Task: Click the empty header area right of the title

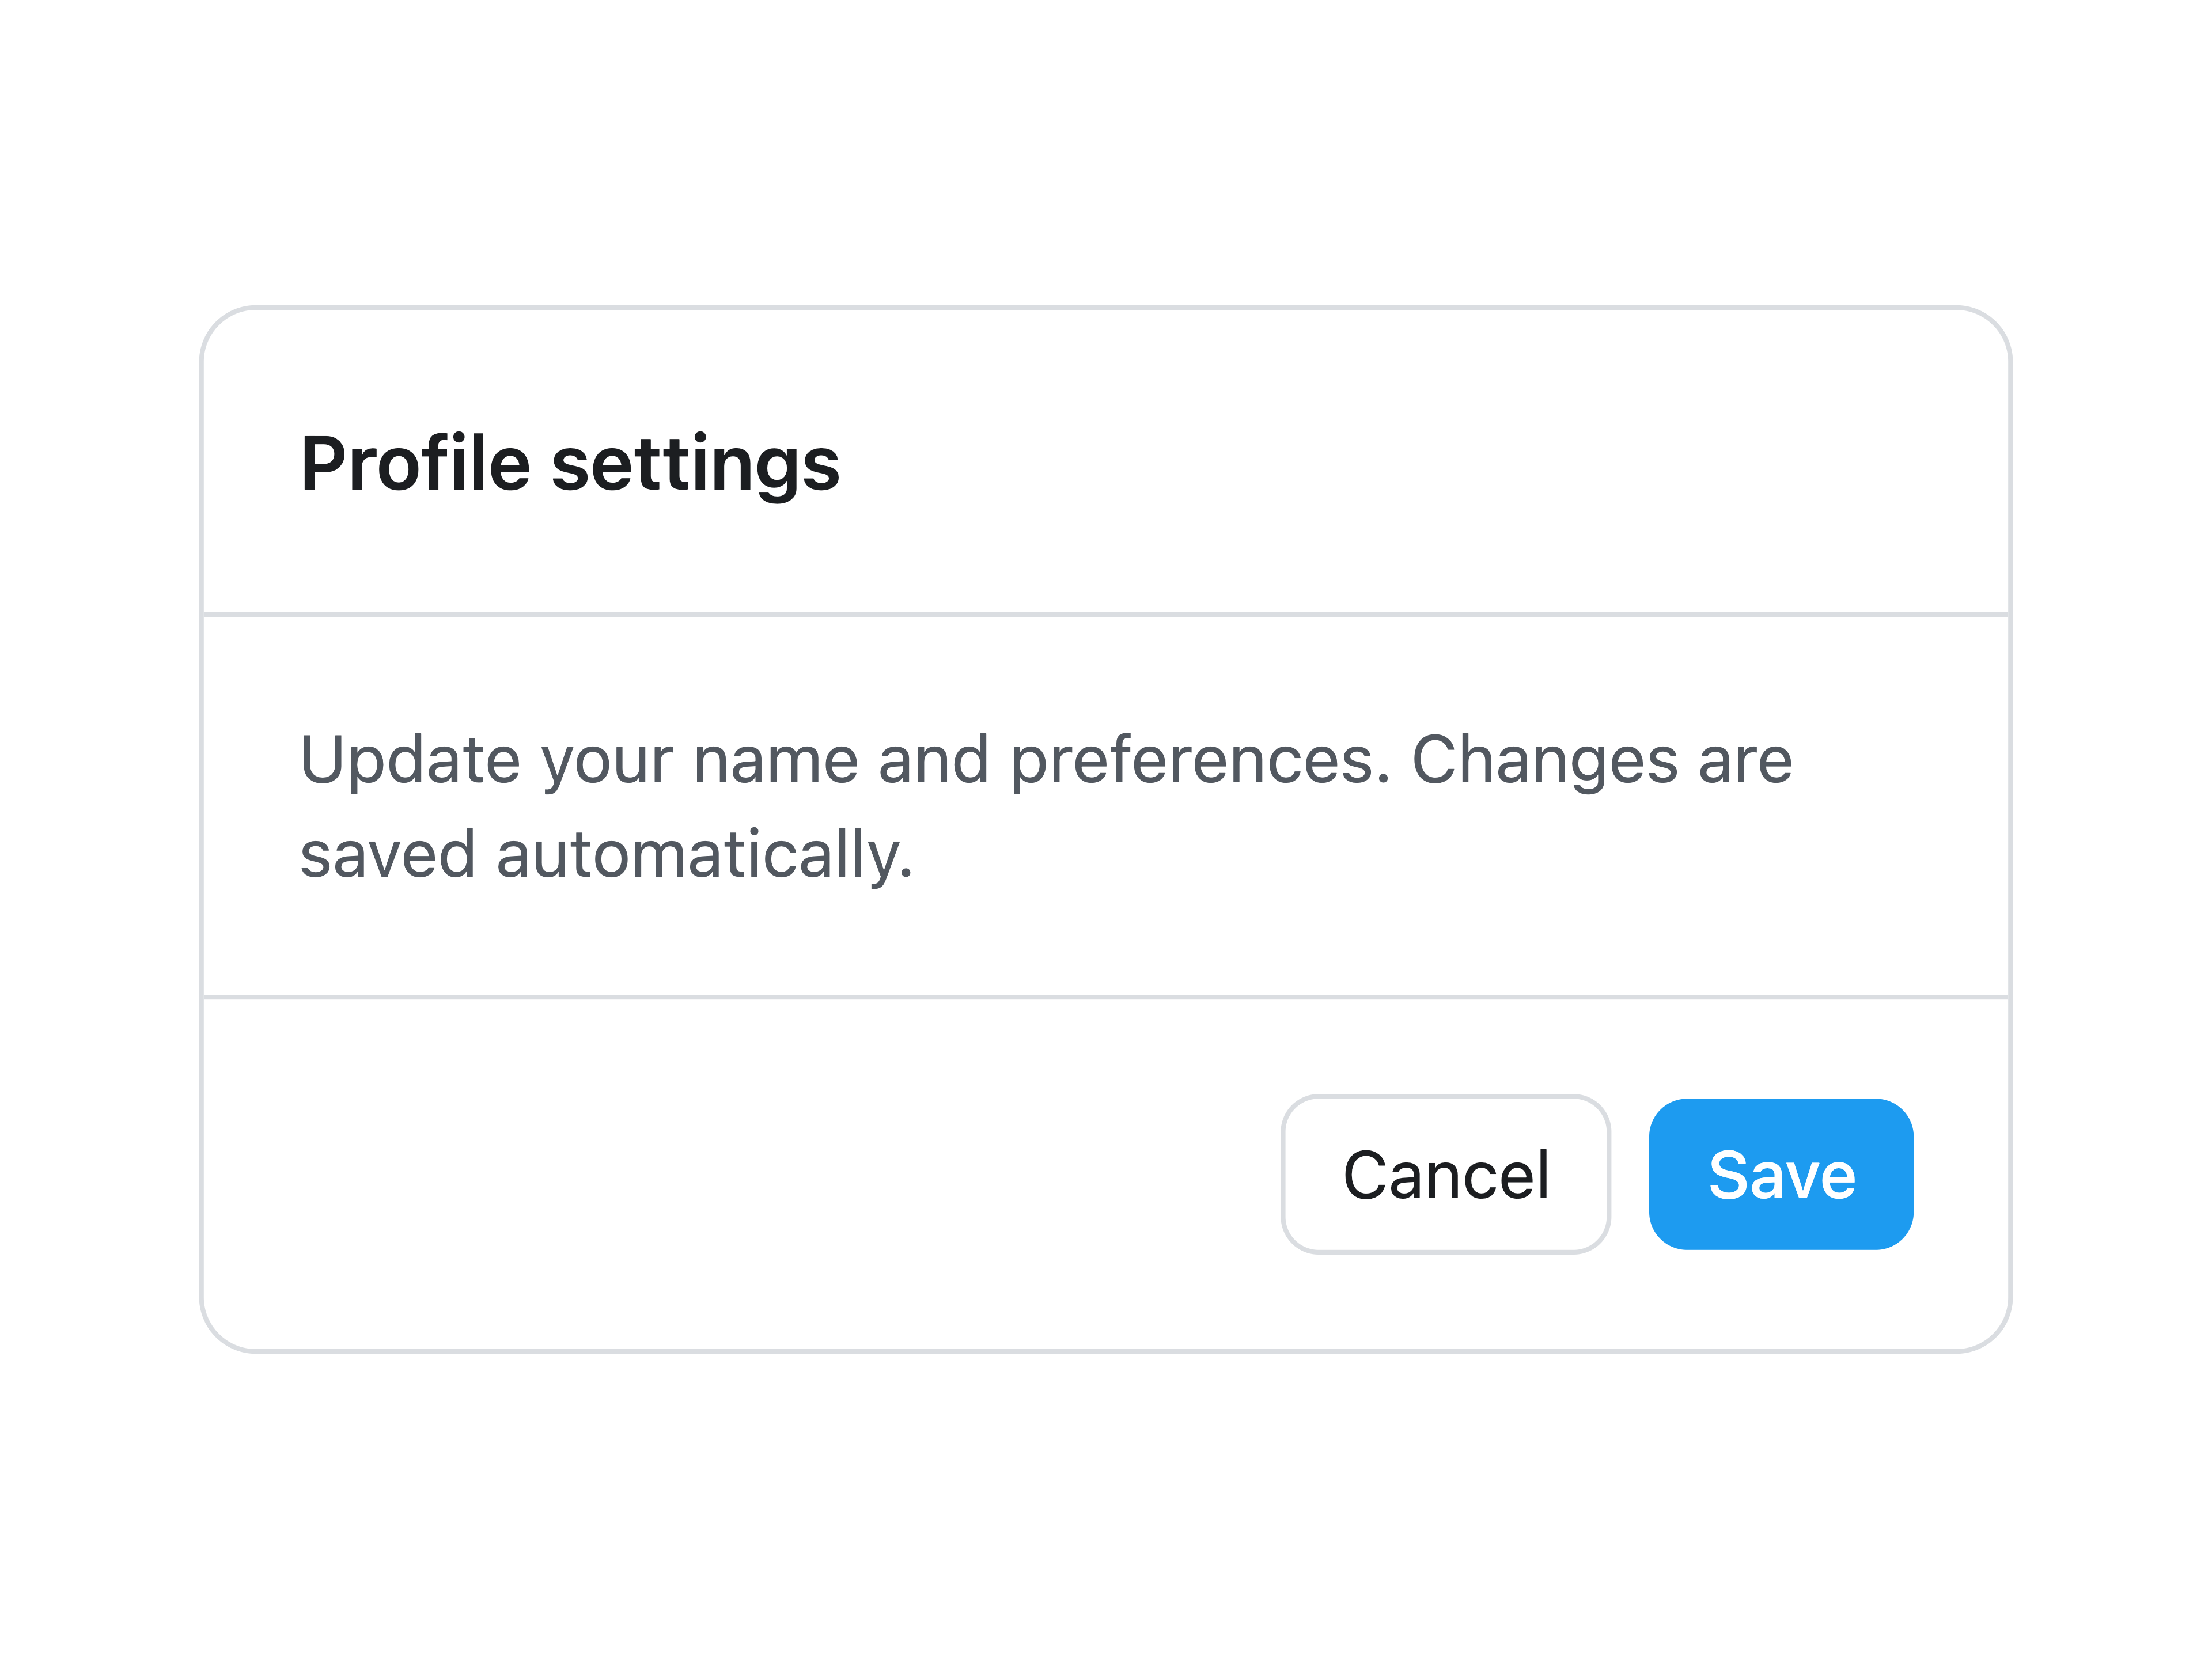Action: 1420,464
